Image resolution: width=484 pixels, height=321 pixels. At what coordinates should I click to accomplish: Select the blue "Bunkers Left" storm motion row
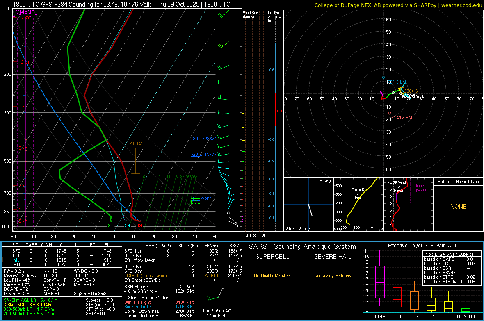[x=159, y=307]
